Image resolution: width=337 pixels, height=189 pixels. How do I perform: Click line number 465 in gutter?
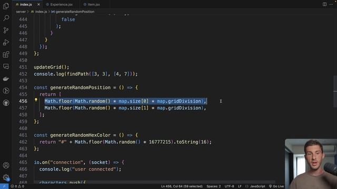(x=23, y=162)
